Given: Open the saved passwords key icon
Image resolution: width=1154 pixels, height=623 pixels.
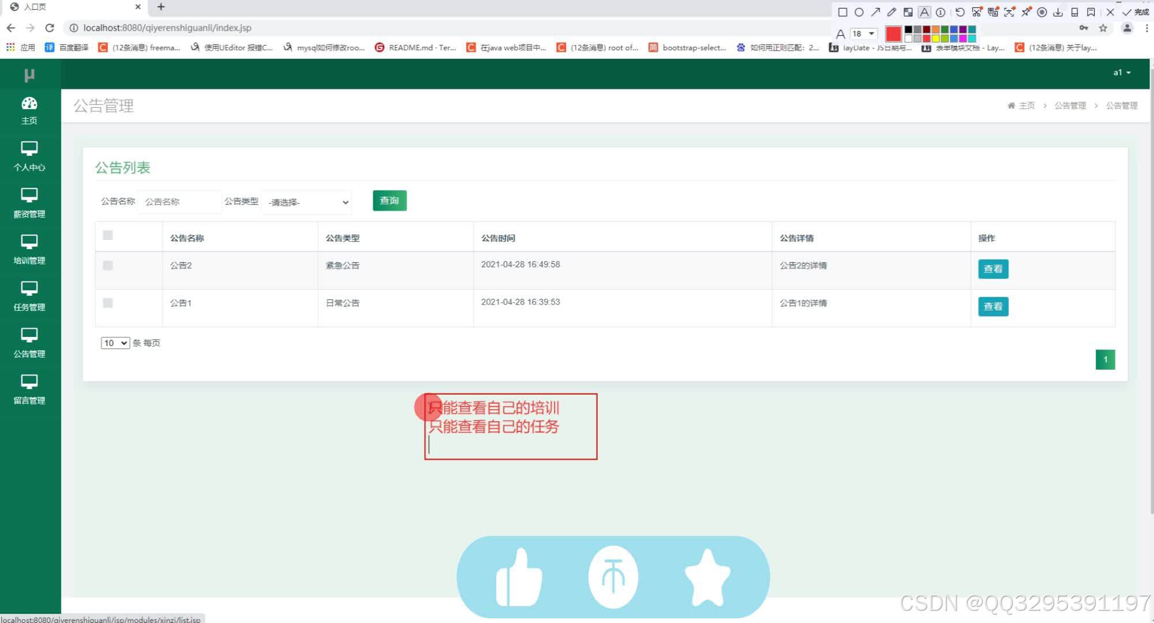Looking at the screenshot, I should (x=1084, y=28).
